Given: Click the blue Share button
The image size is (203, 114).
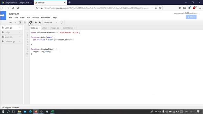Looking at the screenshot, I should tap(191, 17).
